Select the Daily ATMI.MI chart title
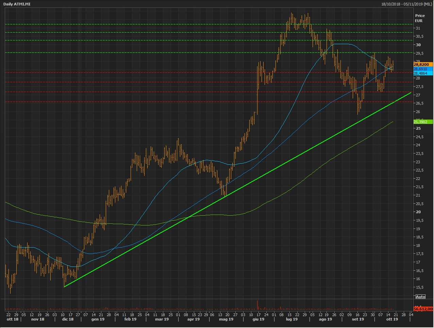 [x=17, y=4]
